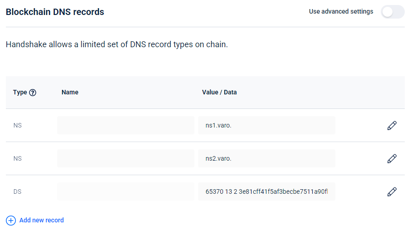Edit the ns1.varo. record with pencil icon

392,126
